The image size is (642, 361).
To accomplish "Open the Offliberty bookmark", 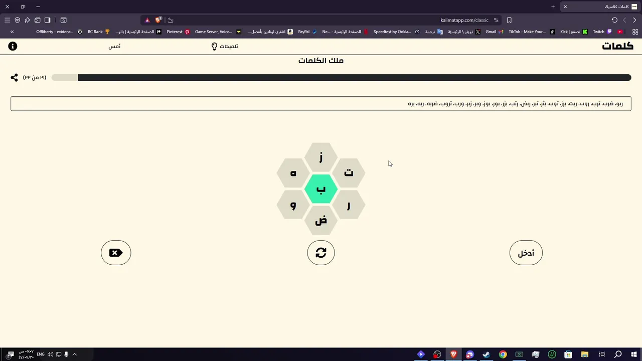I will [59, 32].
